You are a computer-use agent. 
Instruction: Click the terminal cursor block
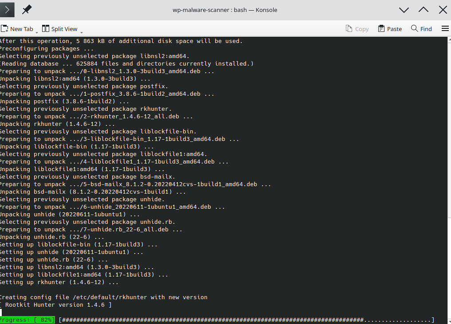[1, 312]
